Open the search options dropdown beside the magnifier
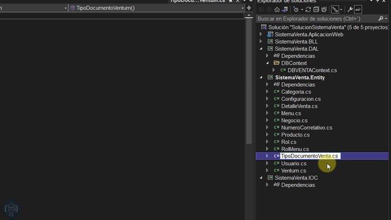The width and height of the screenshot is (391, 220). click(x=386, y=19)
